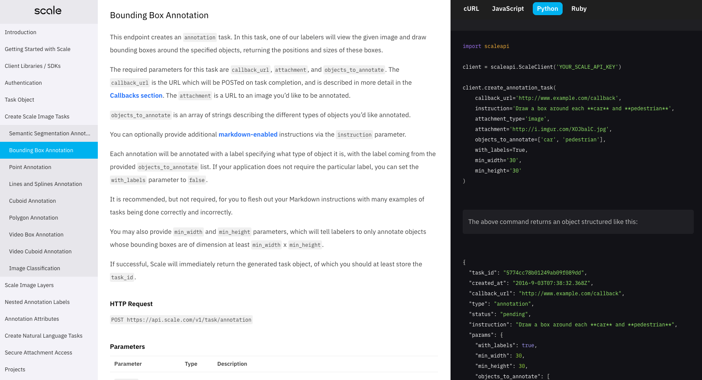Navigate to Annotation Attributes

tap(49, 319)
